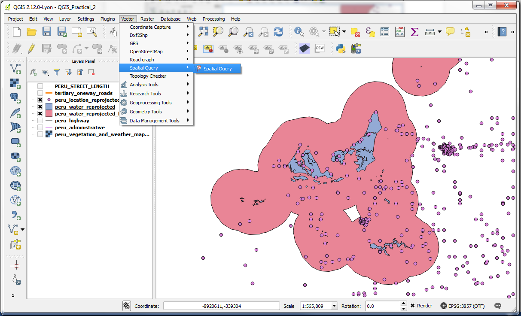Click the Save Project floppy icon
Screen dimensions: 521x316
[x=46, y=32]
